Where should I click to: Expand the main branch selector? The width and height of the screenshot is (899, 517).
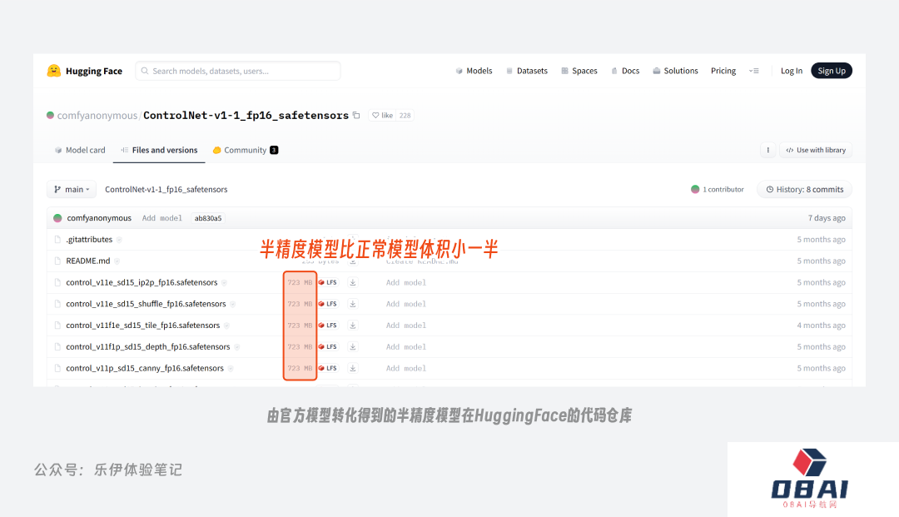click(72, 189)
